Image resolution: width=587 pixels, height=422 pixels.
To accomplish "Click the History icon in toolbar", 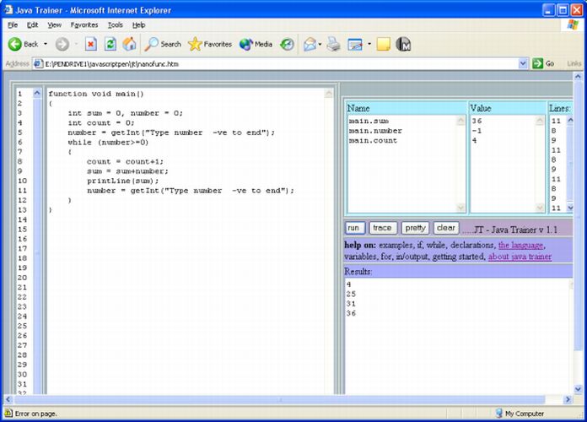I will (x=288, y=44).
